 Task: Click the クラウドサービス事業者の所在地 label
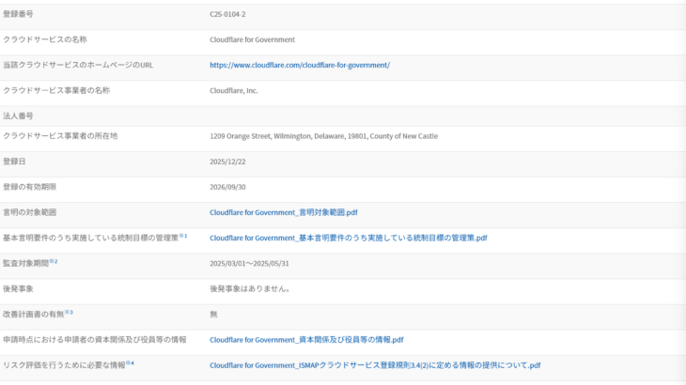pyautogui.click(x=60, y=136)
